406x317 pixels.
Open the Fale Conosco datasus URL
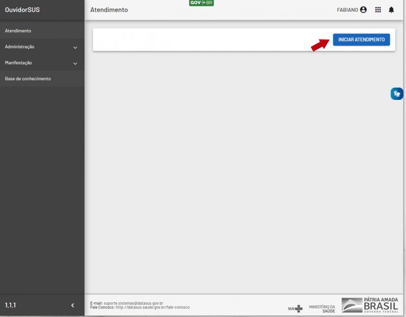152,307
